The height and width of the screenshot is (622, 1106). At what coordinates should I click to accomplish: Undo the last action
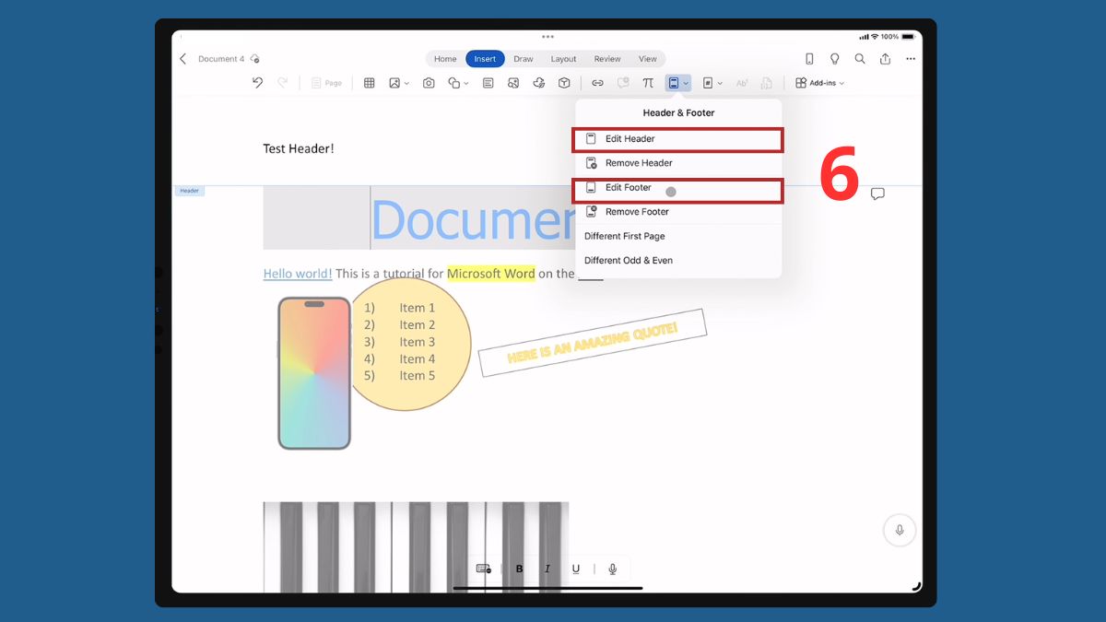click(257, 83)
